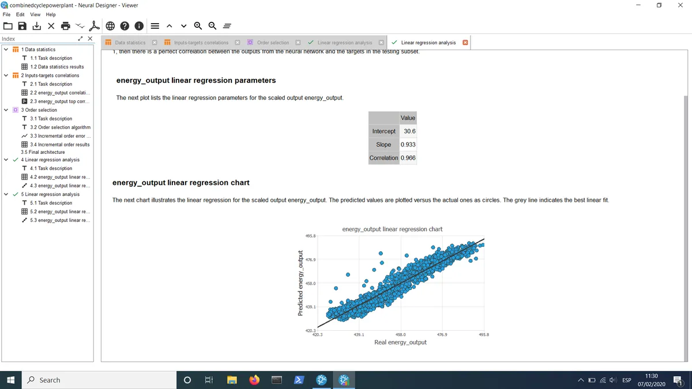
Task: Zoom in with the magnifier plus icon
Action: tap(198, 25)
